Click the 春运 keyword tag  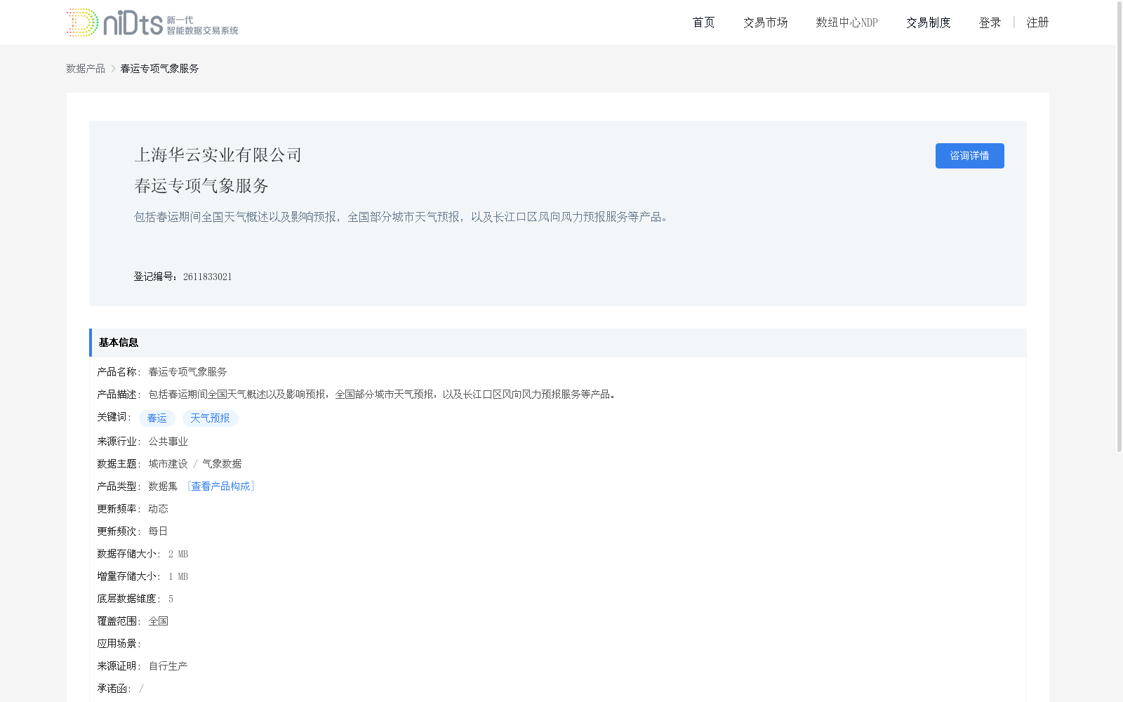click(x=157, y=418)
